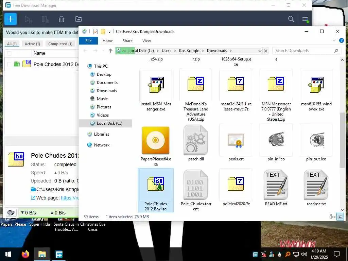Expand the Explorer ribbon chevron

334,41
